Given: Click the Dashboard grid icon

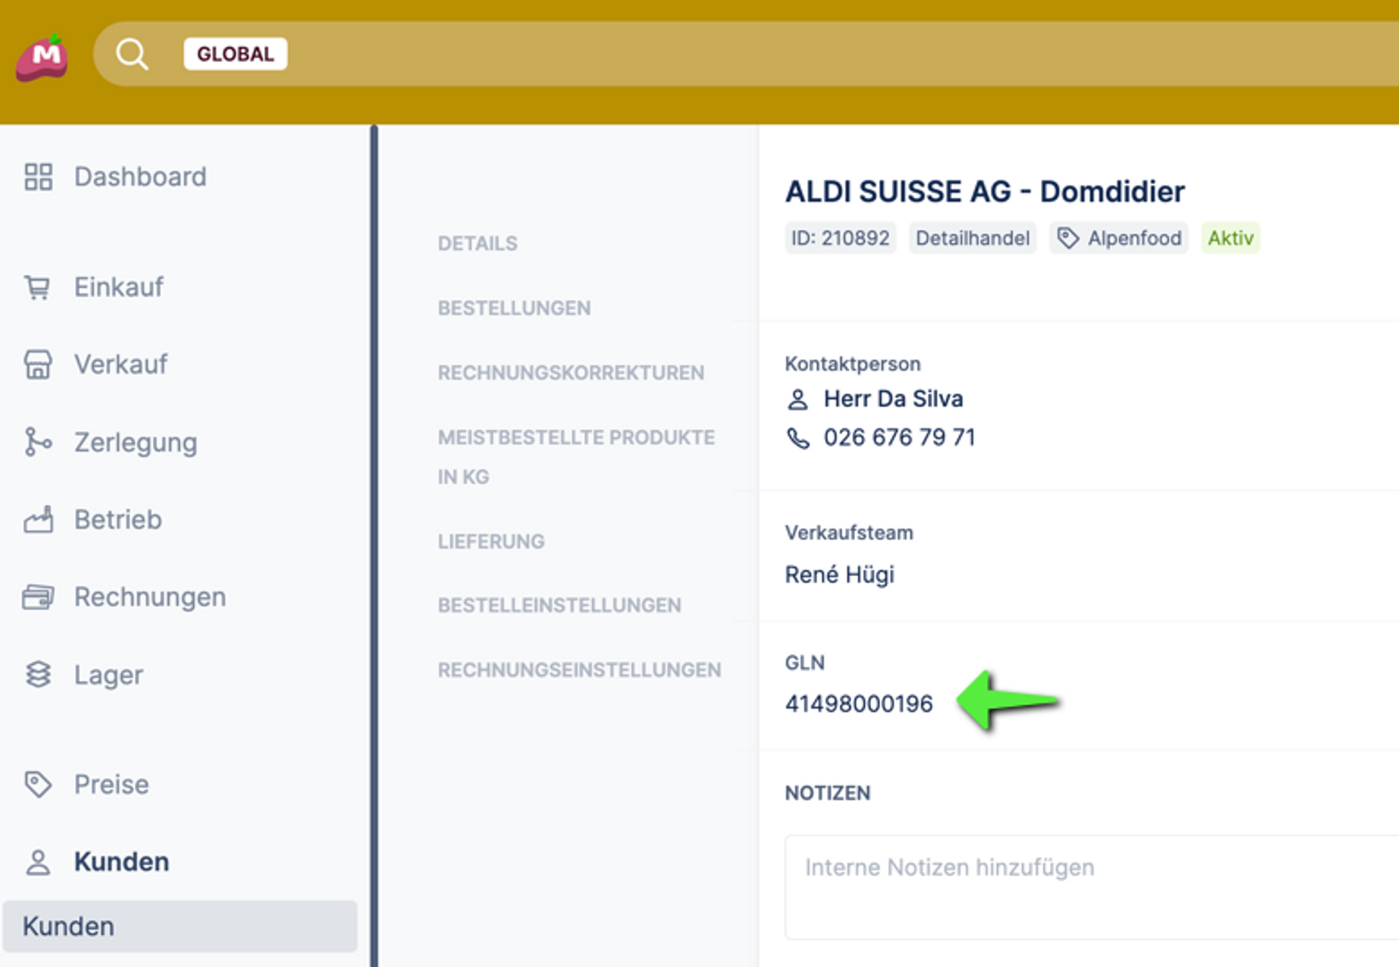Looking at the screenshot, I should (38, 177).
